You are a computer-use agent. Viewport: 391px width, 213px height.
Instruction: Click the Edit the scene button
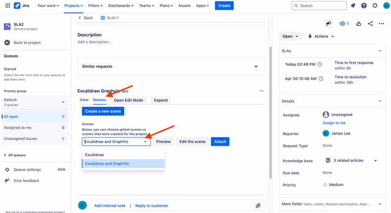coord(192,141)
